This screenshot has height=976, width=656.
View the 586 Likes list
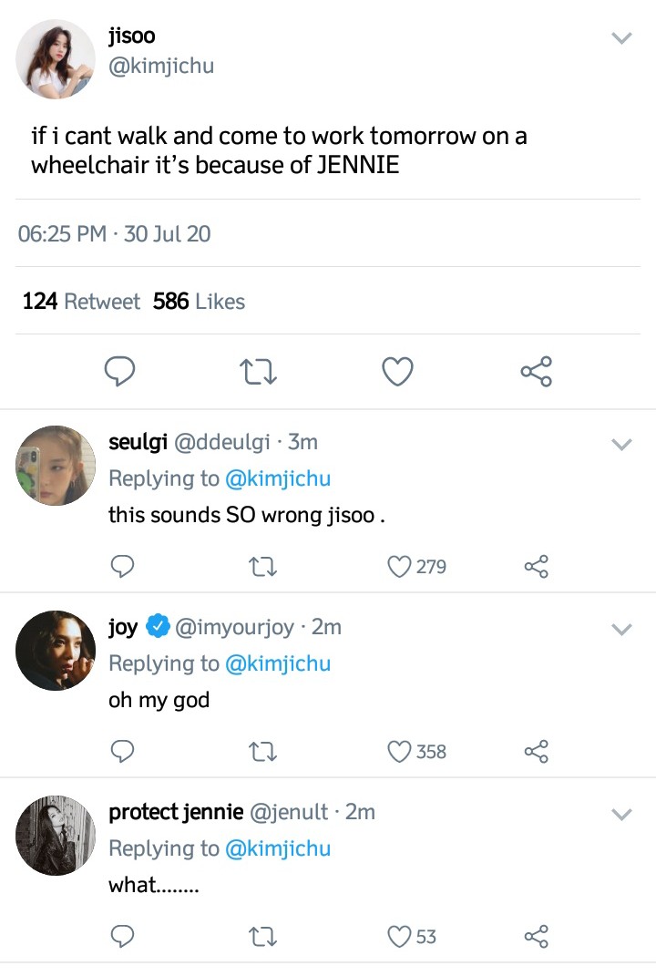(199, 302)
